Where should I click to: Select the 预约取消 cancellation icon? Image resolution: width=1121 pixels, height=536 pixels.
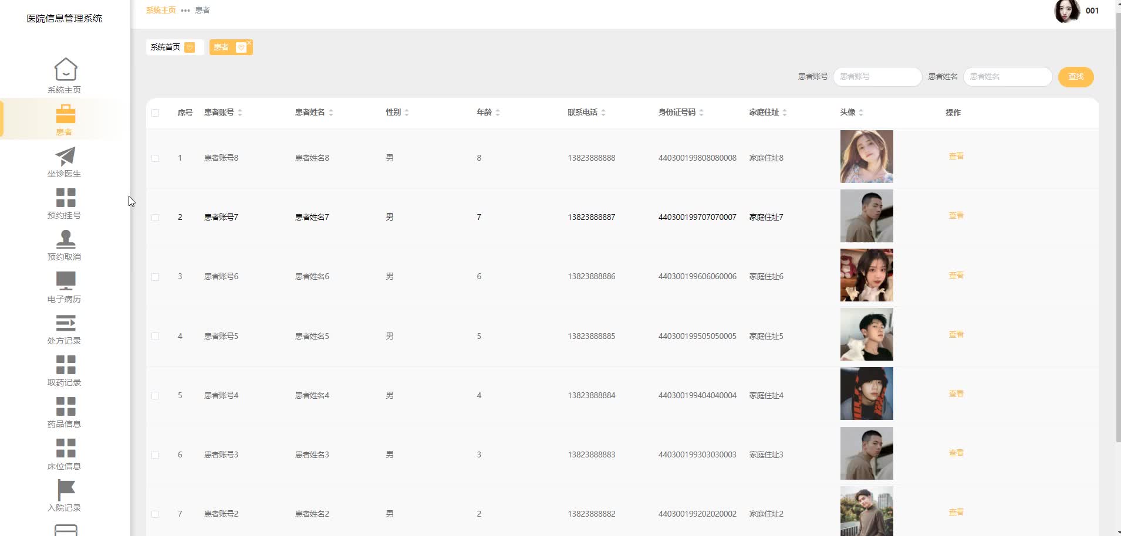(x=65, y=238)
